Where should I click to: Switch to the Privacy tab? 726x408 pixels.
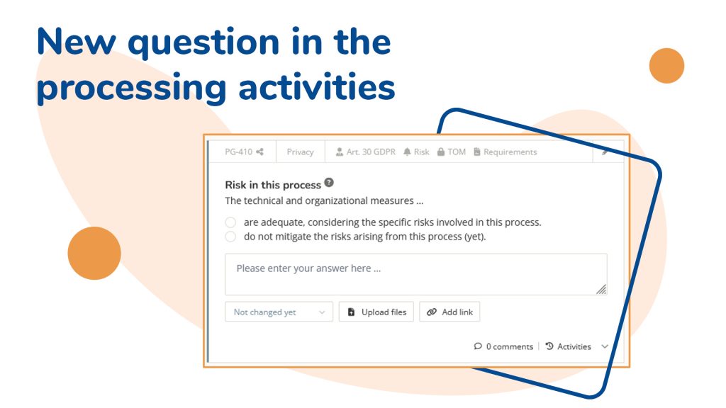(x=300, y=152)
